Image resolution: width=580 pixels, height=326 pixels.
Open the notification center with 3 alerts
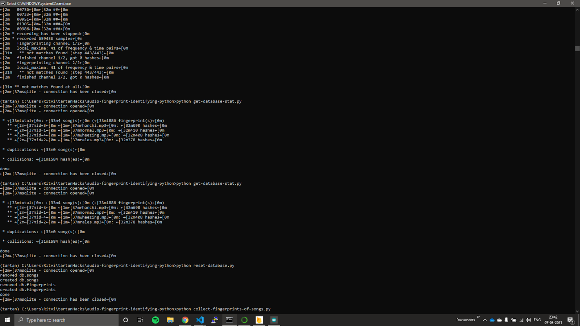click(570, 320)
